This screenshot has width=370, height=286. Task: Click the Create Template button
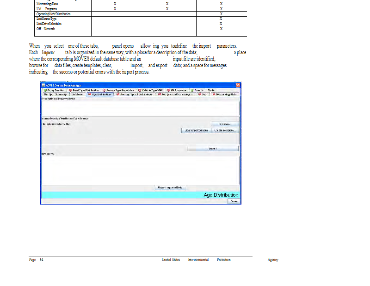pos(225,131)
